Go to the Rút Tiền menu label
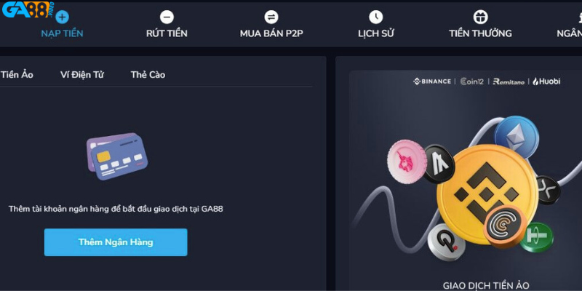This screenshot has height=291, width=582. pos(167,33)
